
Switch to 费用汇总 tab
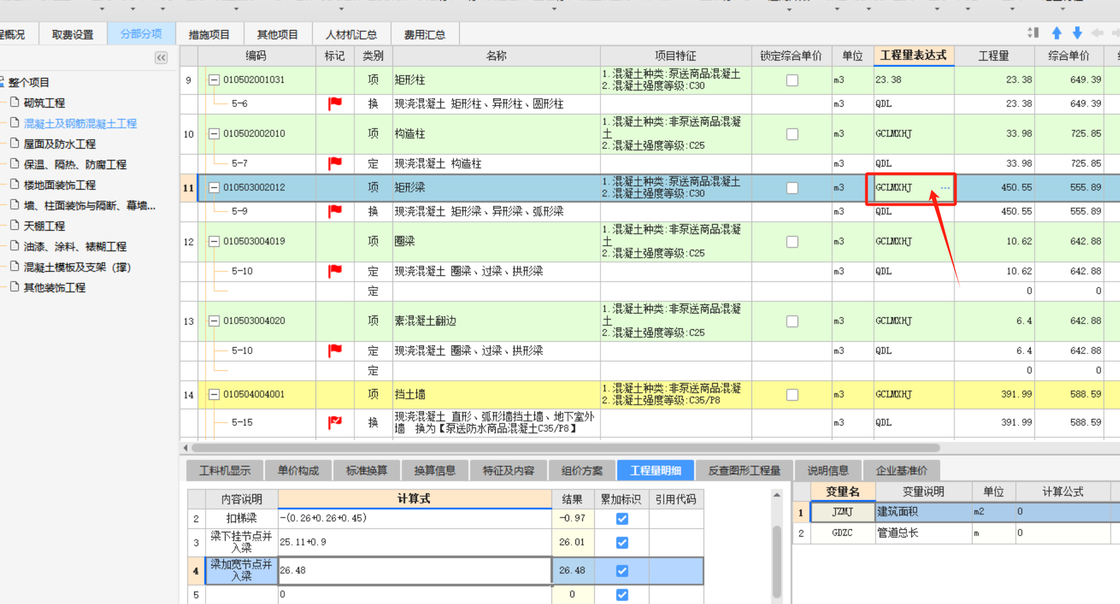pos(425,35)
